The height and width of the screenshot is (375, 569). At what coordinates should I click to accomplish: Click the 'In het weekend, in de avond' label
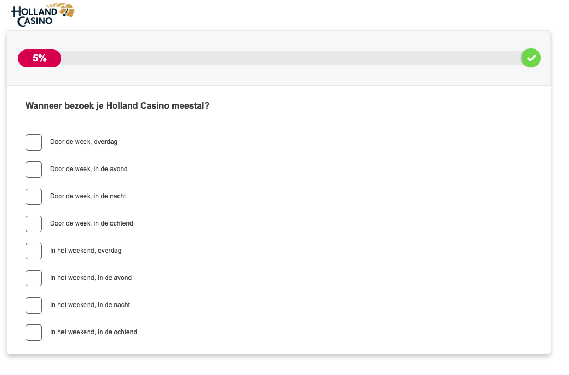coord(91,278)
